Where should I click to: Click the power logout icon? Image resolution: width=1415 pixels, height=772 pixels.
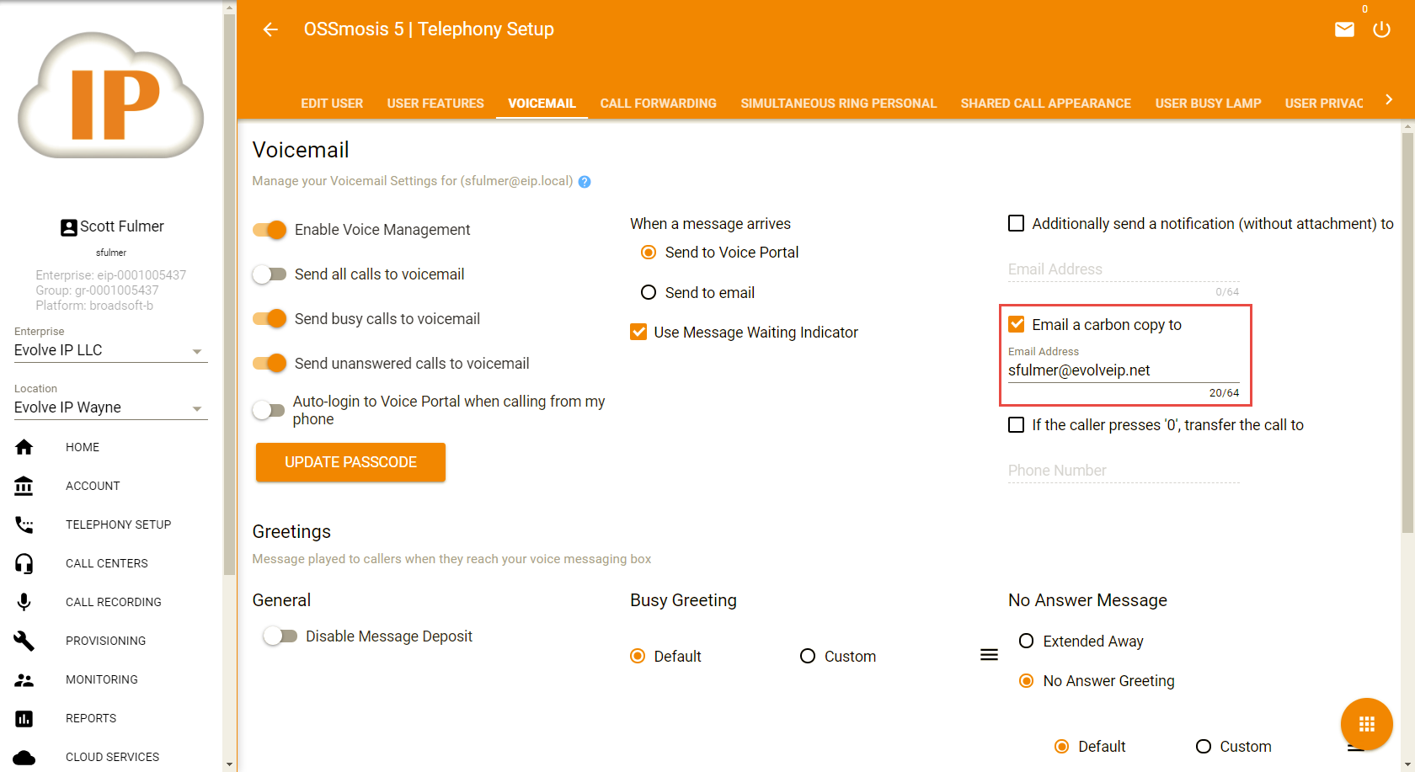(1381, 30)
